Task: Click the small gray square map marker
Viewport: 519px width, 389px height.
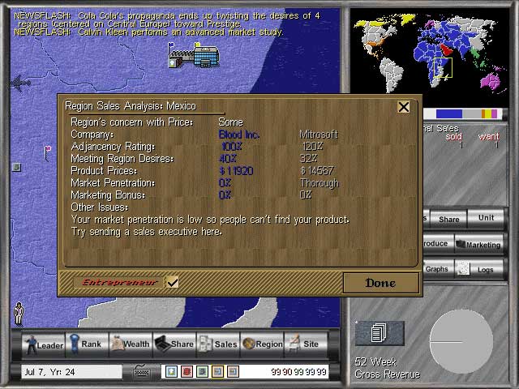Action: click(x=16, y=167)
